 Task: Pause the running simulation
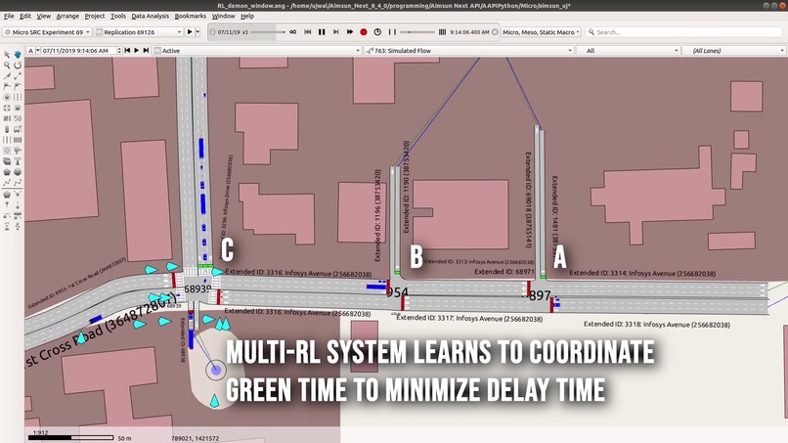[x=322, y=31]
